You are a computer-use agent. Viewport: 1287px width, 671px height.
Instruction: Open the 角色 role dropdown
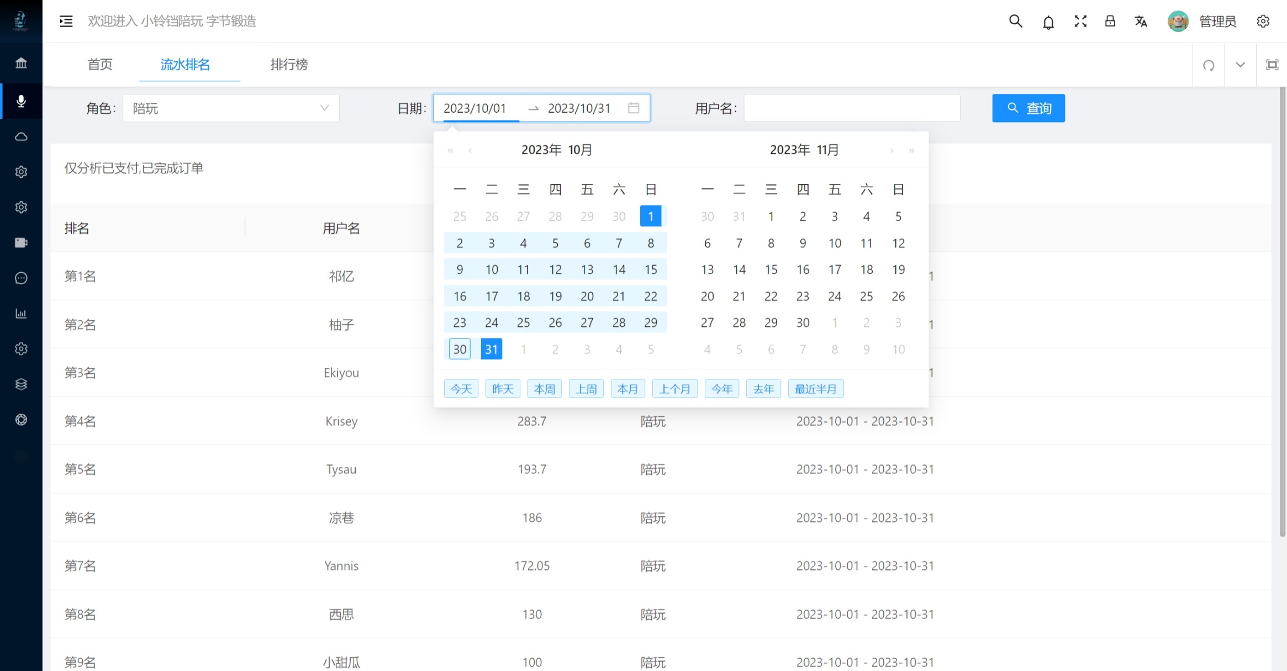pos(231,108)
